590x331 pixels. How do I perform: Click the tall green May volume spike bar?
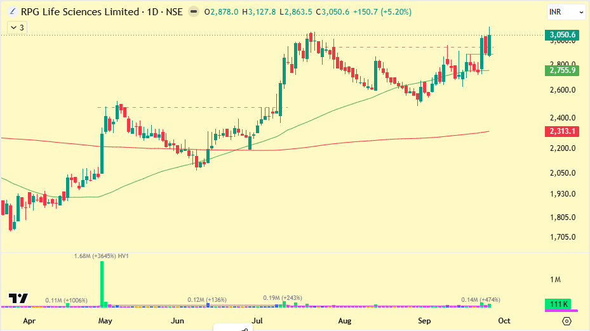click(102, 284)
